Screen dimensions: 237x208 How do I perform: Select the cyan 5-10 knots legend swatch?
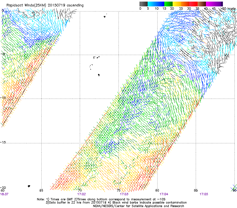[152, 4]
